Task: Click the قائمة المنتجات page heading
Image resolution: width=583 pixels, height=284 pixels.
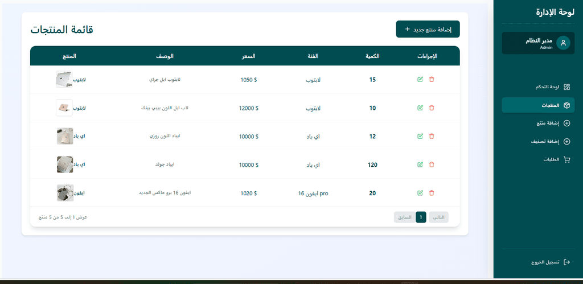Action: click(x=61, y=30)
